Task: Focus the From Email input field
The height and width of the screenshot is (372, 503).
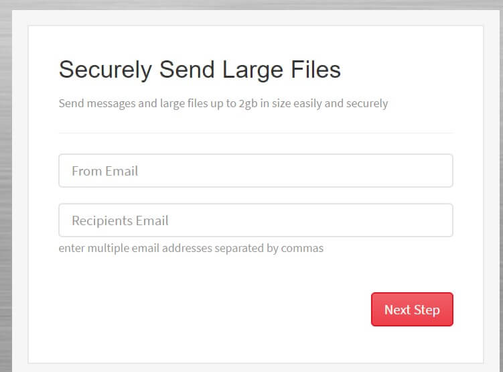Action: [x=256, y=170]
